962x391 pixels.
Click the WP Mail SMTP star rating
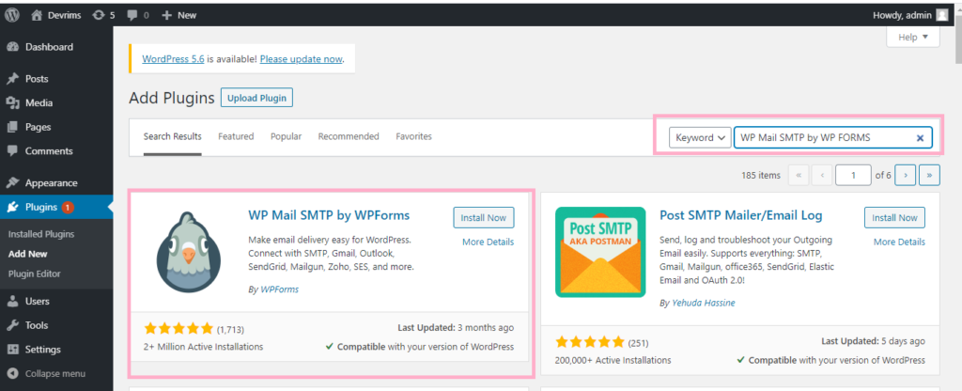point(178,328)
